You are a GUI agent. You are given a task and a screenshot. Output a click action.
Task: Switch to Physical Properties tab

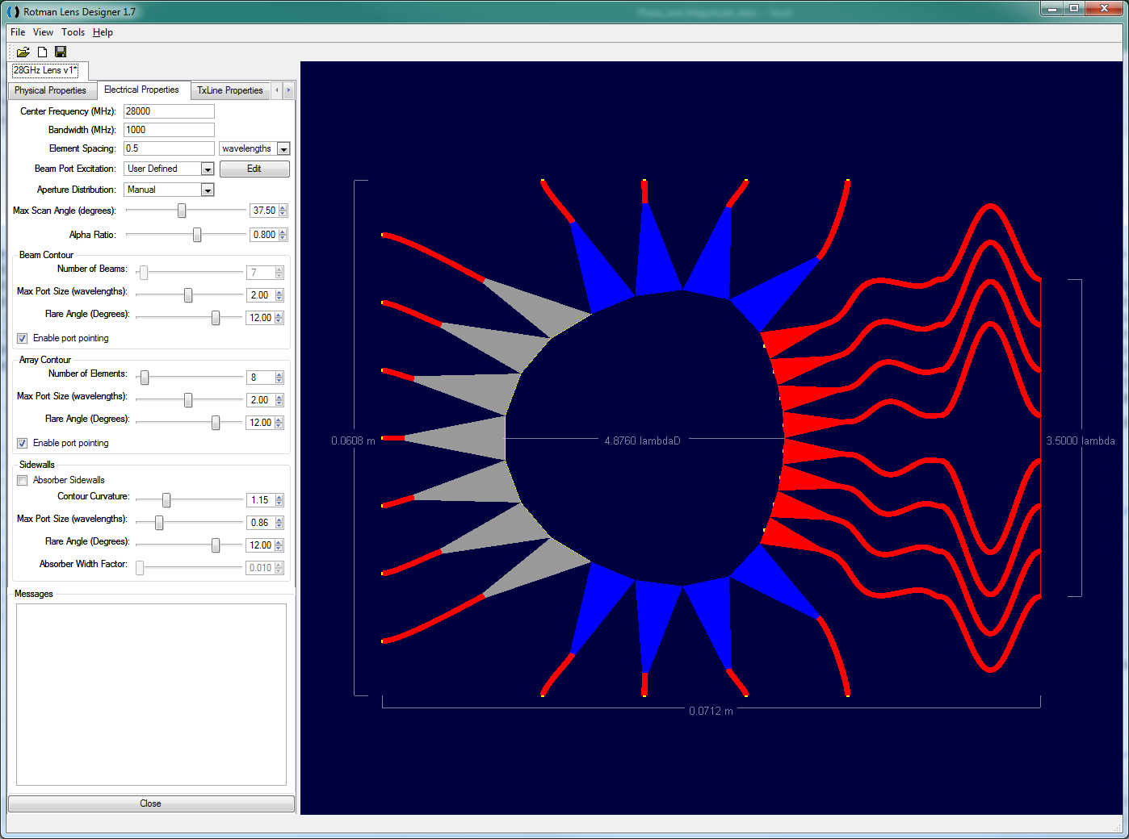pyautogui.click(x=50, y=90)
